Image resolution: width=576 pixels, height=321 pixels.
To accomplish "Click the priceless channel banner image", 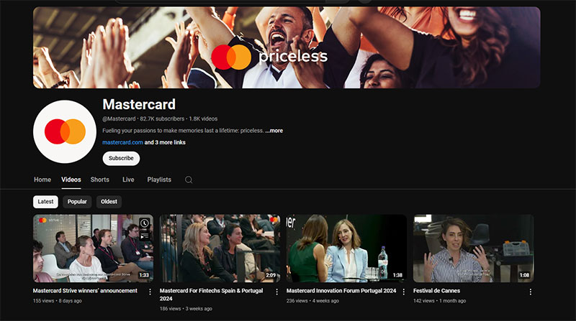I will pyautogui.click(x=287, y=47).
